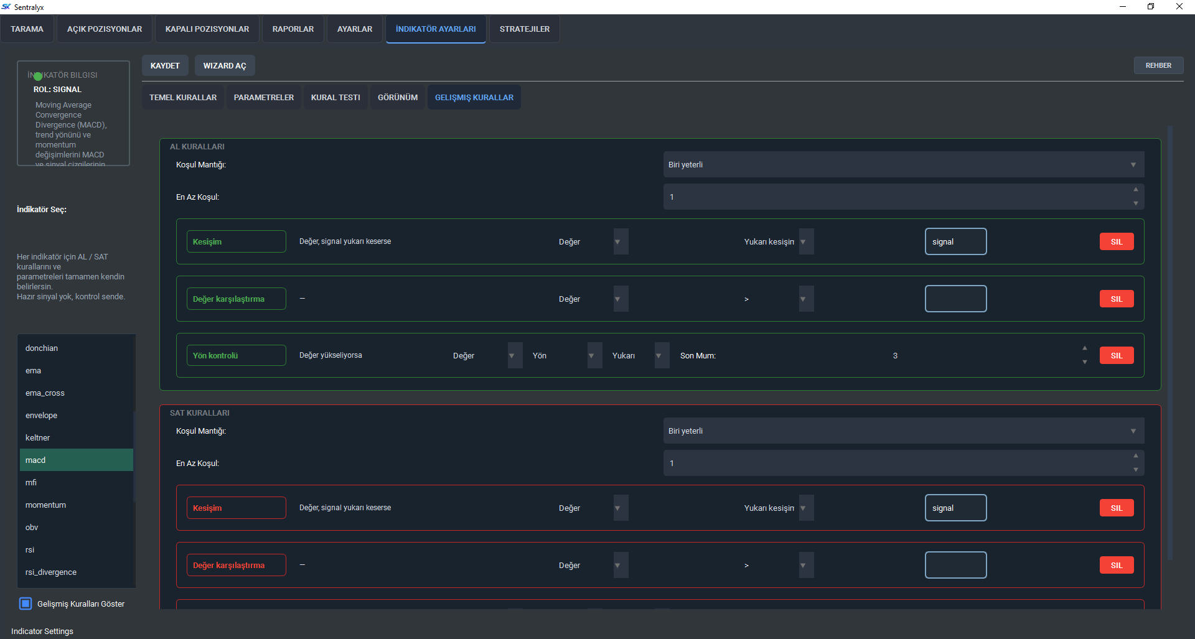Decrease Son Mum candle count
The image size is (1195, 639).
click(x=1084, y=362)
